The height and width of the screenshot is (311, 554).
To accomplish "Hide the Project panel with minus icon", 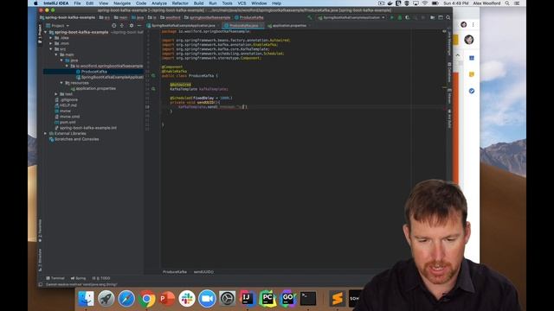I will click(139, 25).
